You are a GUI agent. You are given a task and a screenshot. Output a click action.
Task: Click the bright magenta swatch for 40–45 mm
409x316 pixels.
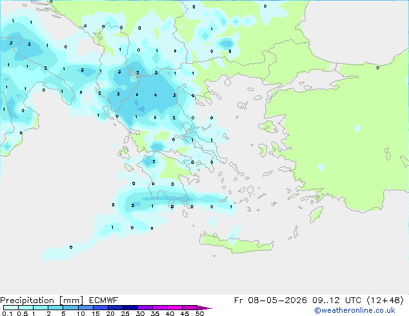(x=175, y=308)
